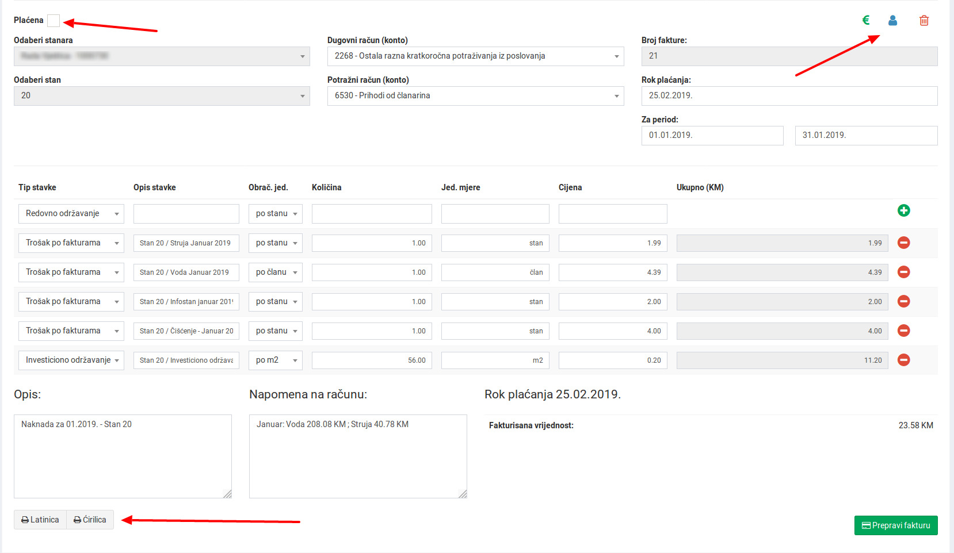Open the Dugovni račun (konto) dropdown
The image size is (954, 553).
coord(475,56)
